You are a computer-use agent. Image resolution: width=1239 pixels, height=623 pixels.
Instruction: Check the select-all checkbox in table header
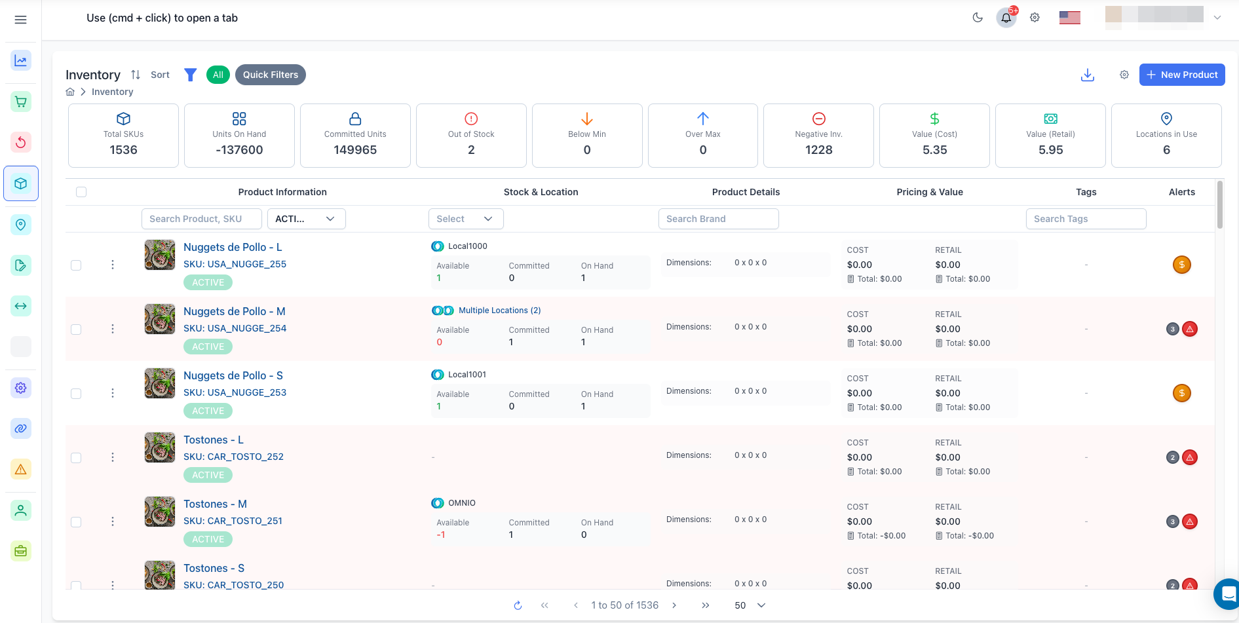click(x=81, y=192)
